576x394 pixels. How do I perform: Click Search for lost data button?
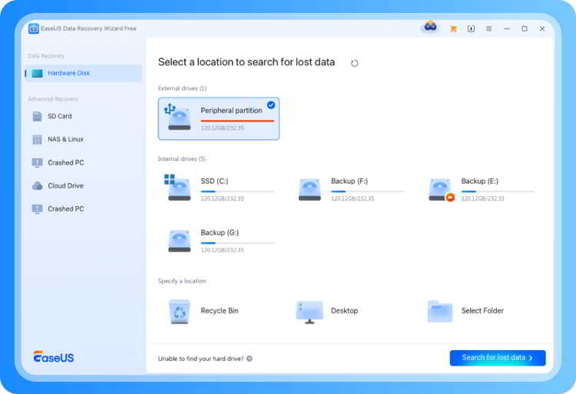497,358
